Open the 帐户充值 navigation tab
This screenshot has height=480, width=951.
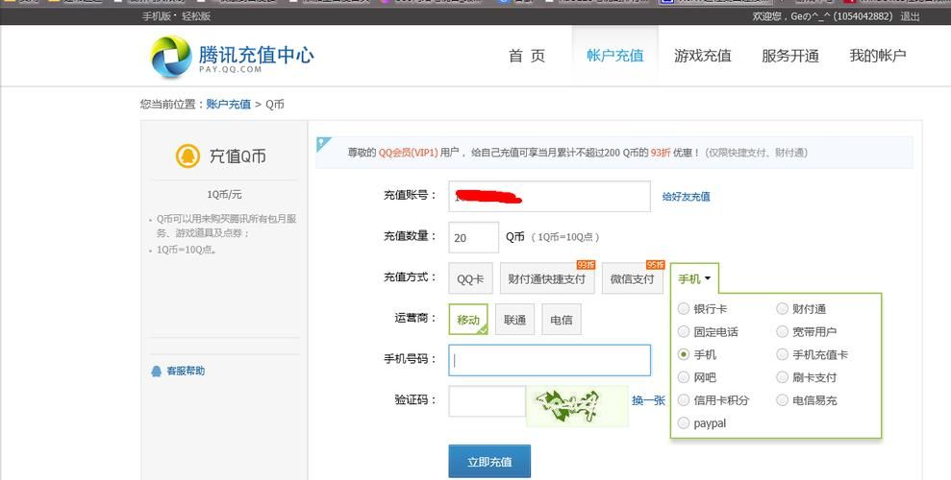pos(615,56)
